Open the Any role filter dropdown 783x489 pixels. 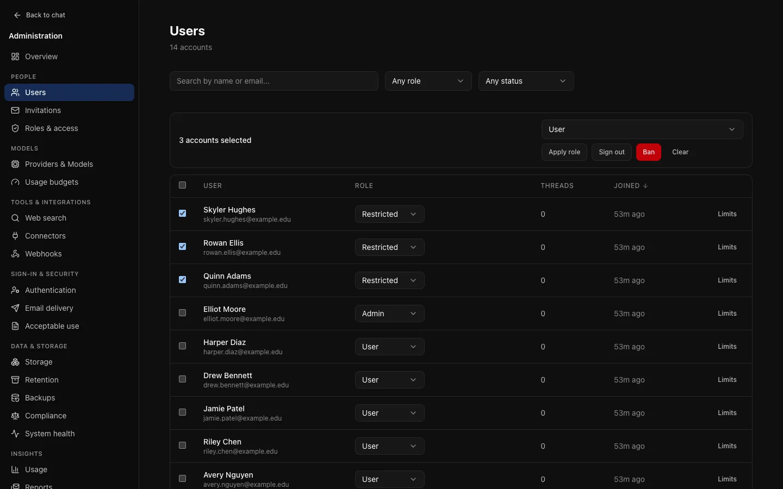tap(428, 81)
